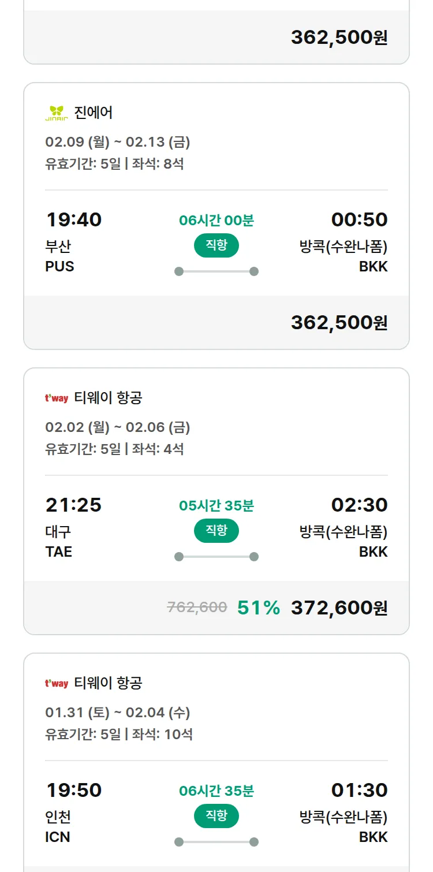Screen dimensions: 433x872
Task: Click the t'way logo on Daegu flight
Action: 57,398
